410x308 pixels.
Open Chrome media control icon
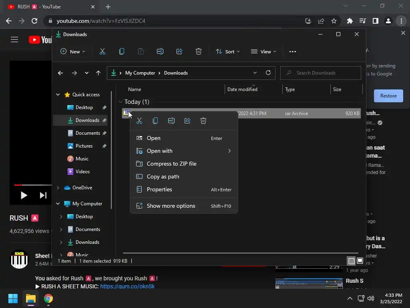pyautogui.click(x=362, y=21)
